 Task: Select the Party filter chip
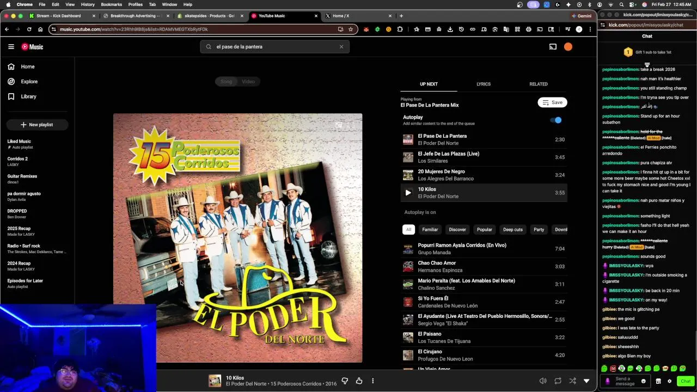click(539, 229)
